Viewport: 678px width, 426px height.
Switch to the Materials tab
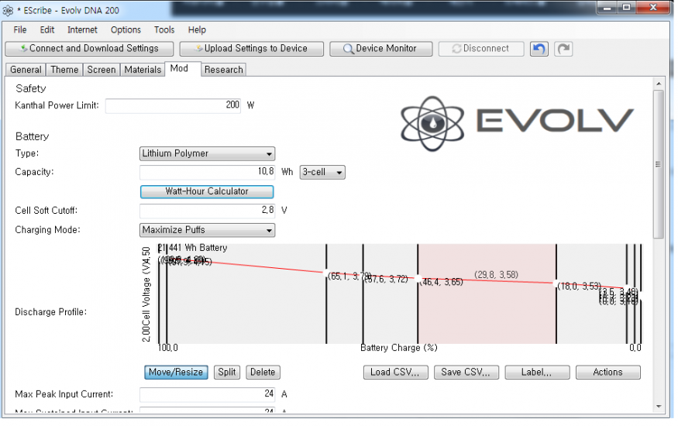click(x=143, y=70)
